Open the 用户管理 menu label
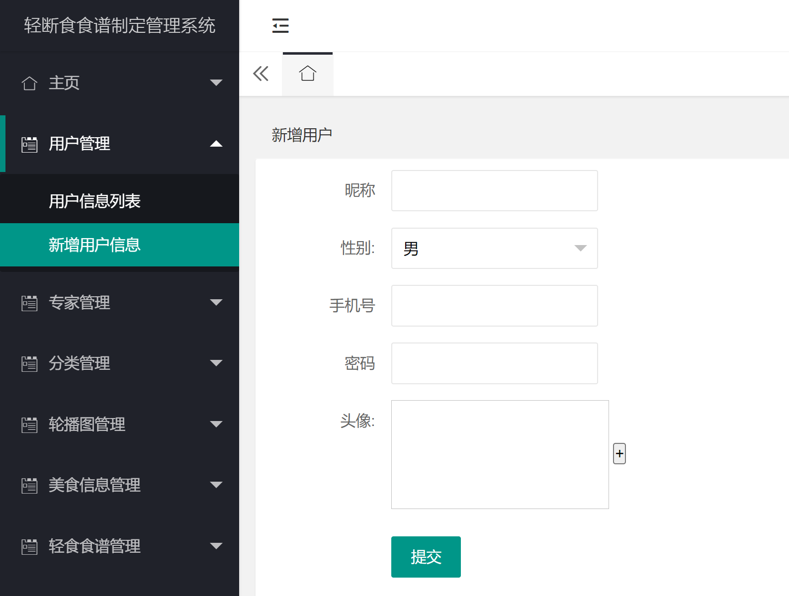The image size is (789, 596). point(80,144)
